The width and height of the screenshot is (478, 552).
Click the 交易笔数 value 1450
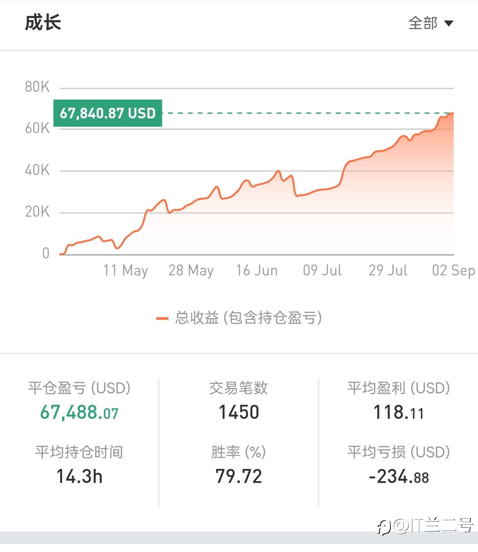[239, 412]
